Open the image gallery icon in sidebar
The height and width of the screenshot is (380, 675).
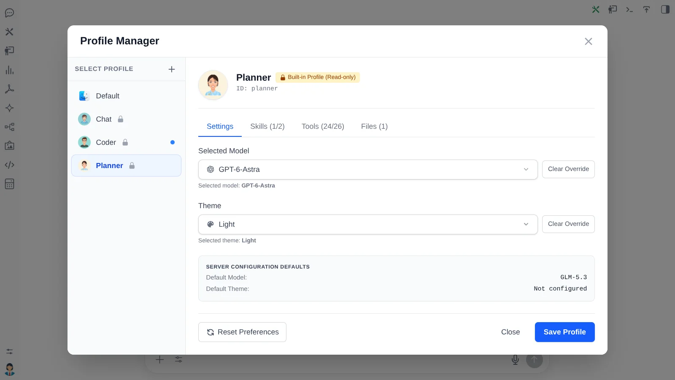click(x=9, y=146)
